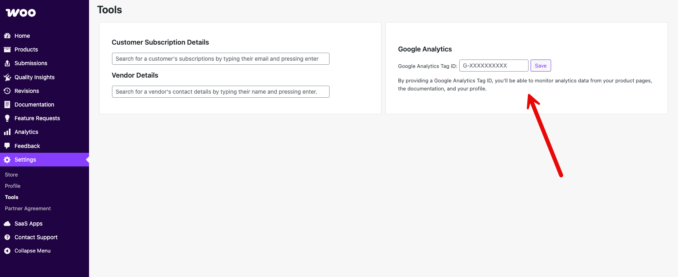Click the Settings gear icon

(x=7, y=160)
